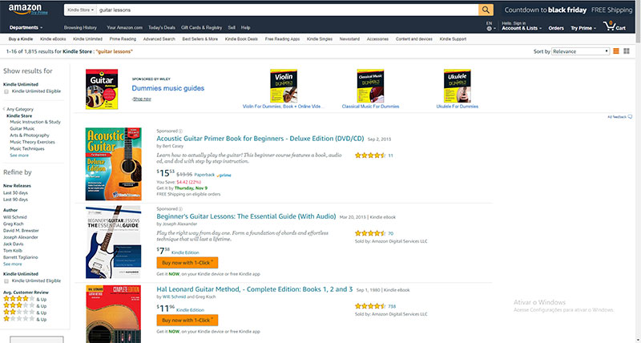
Task: Open Guitar For Dummies cover thumbnail
Action: (102, 89)
